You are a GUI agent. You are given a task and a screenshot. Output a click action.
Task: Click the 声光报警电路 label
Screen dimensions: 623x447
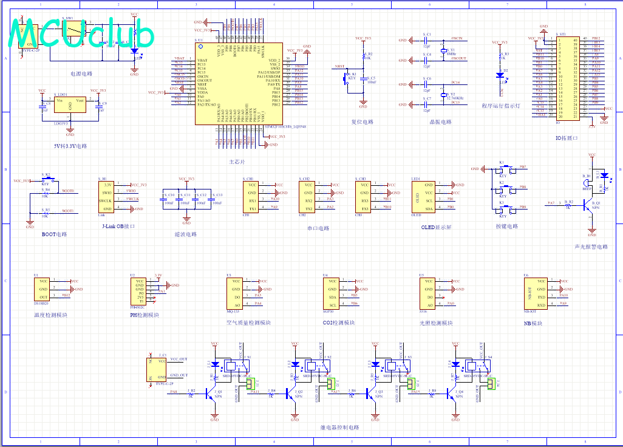point(591,247)
